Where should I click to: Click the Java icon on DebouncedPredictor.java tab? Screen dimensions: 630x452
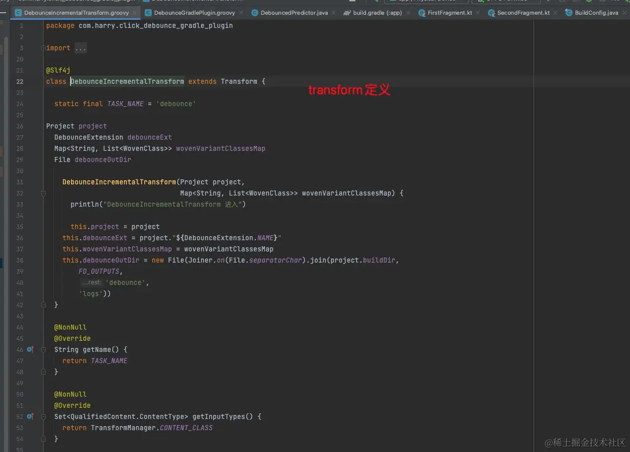[x=255, y=13]
